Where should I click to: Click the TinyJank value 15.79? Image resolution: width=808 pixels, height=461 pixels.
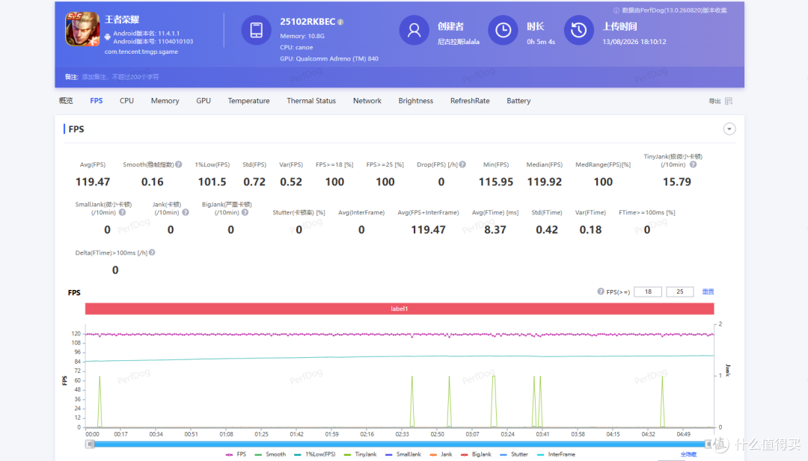pyautogui.click(x=677, y=182)
